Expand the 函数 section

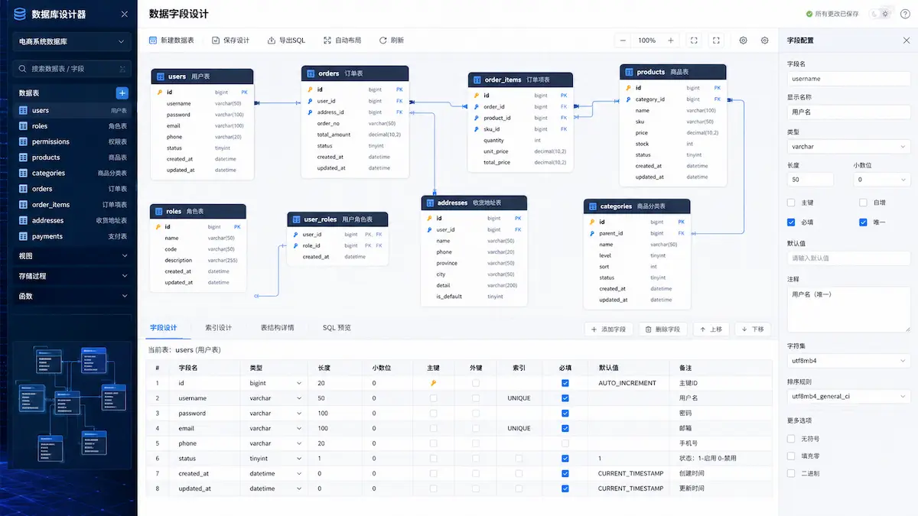[73, 296]
